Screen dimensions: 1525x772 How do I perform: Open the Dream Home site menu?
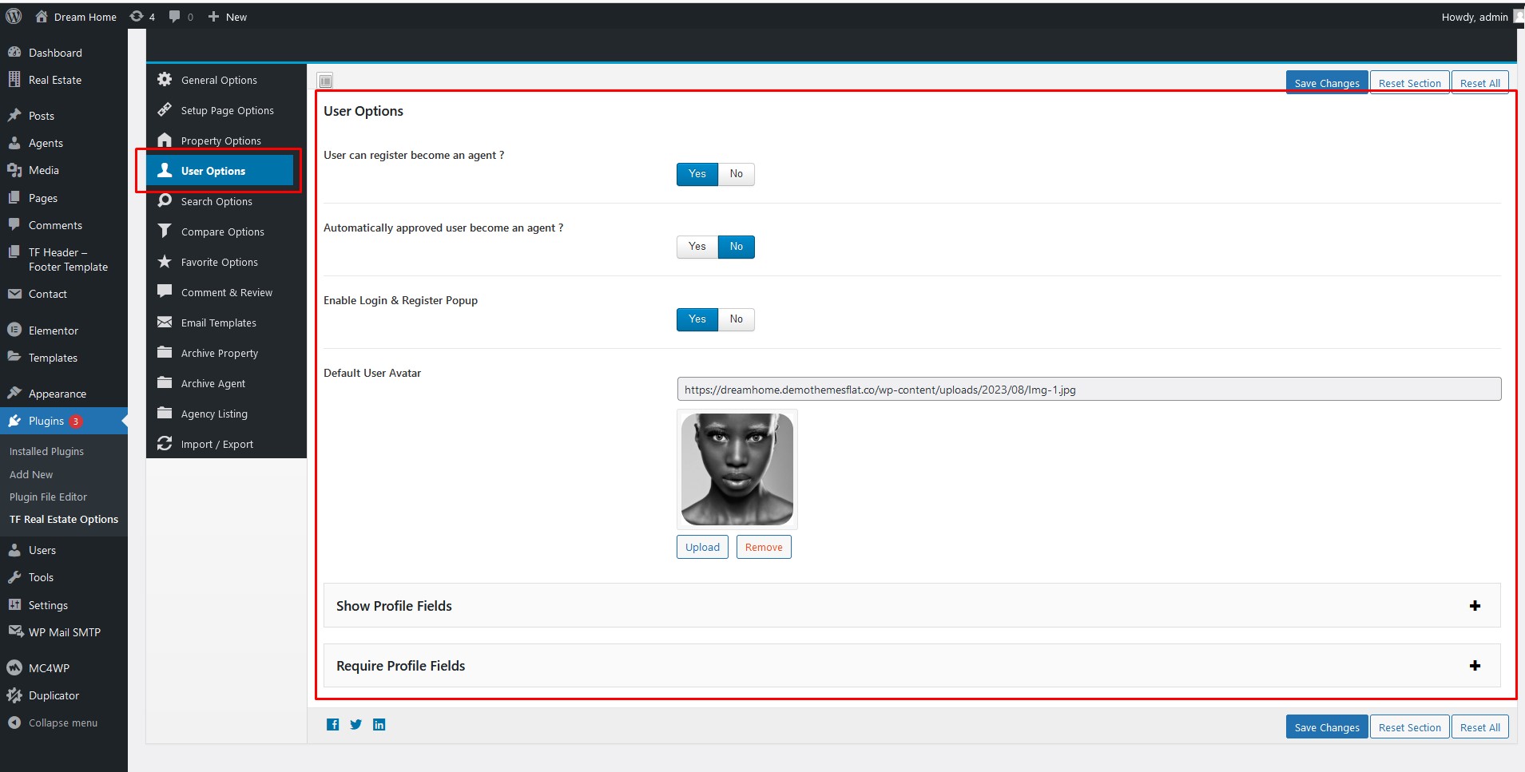pyautogui.click(x=76, y=17)
